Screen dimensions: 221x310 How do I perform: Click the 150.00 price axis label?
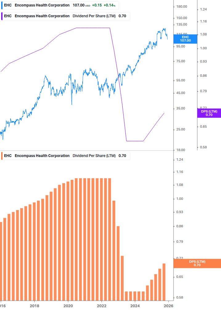click(182, 18)
